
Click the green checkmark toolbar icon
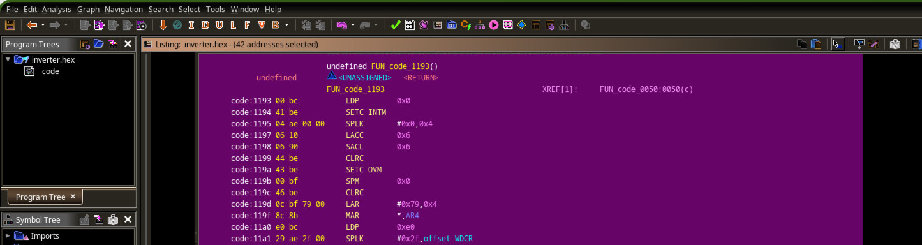click(396, 25)
